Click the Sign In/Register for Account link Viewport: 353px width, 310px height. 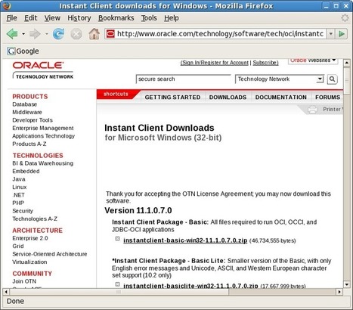pos(215,63)
